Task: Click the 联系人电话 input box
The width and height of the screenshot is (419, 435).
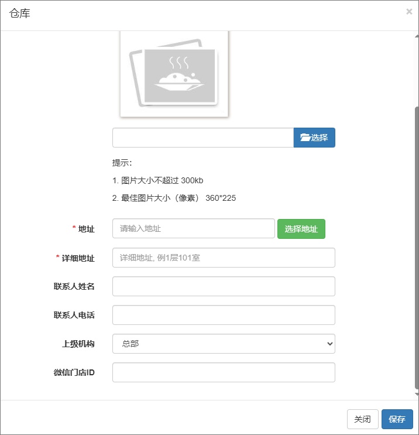Action: point(224,315)
